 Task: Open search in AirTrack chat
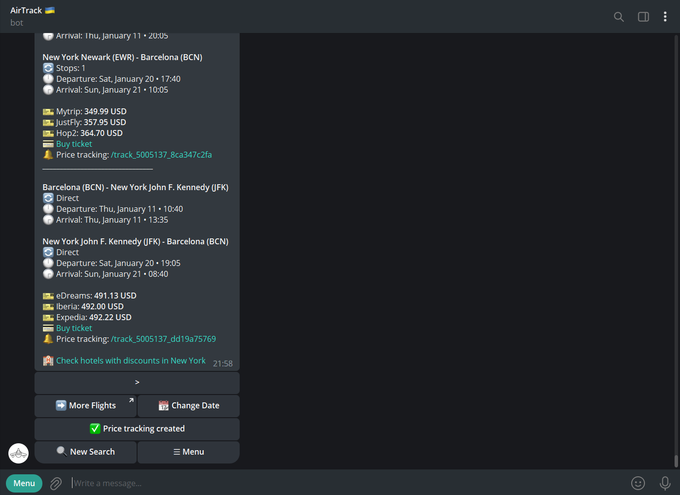[x=619, y=17]
